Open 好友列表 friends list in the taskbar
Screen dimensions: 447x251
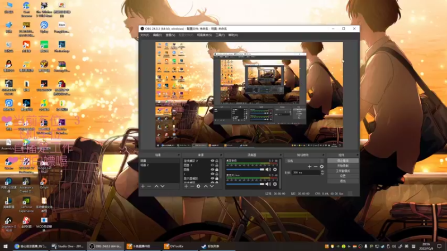pyautogui.click(x=217, y=246)
